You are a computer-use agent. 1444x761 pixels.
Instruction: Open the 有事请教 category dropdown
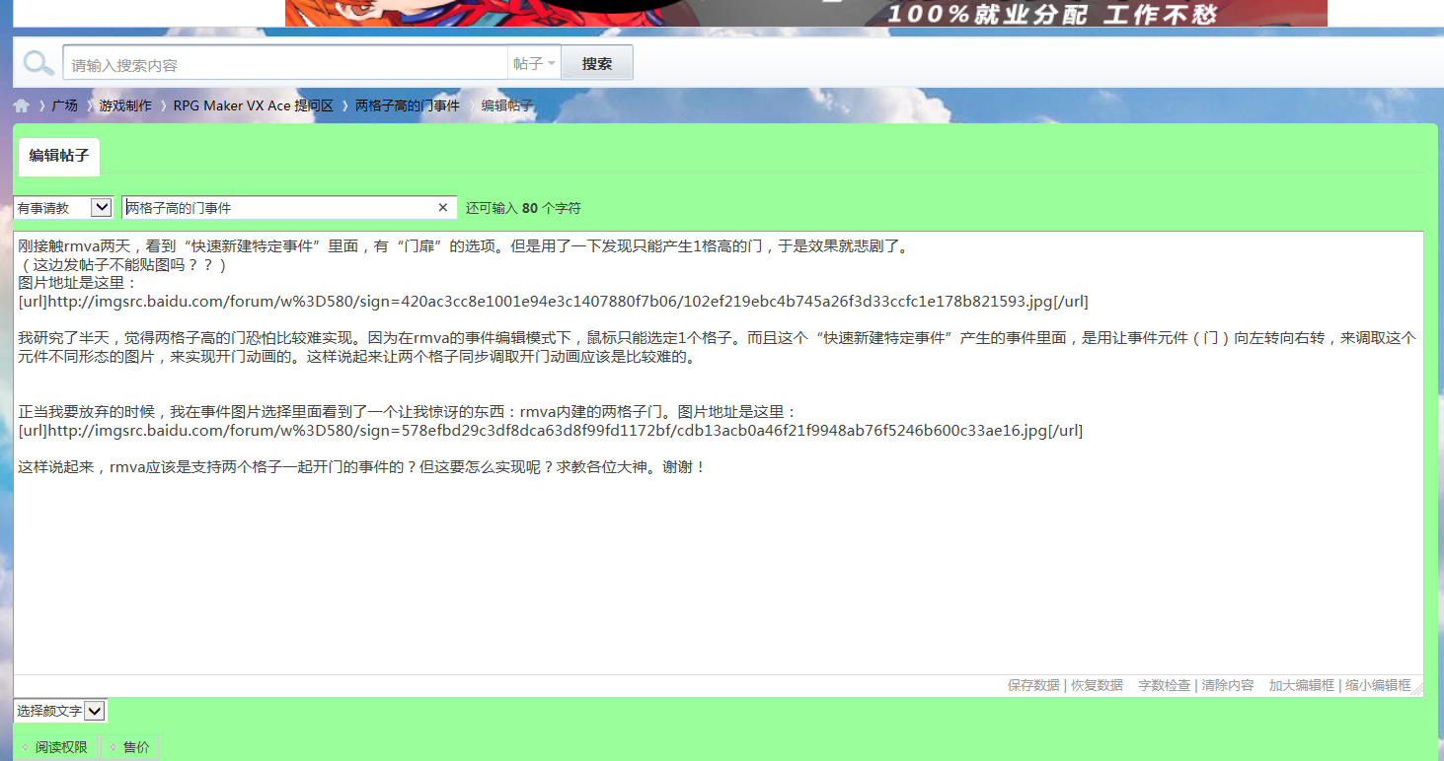[63, 208]
